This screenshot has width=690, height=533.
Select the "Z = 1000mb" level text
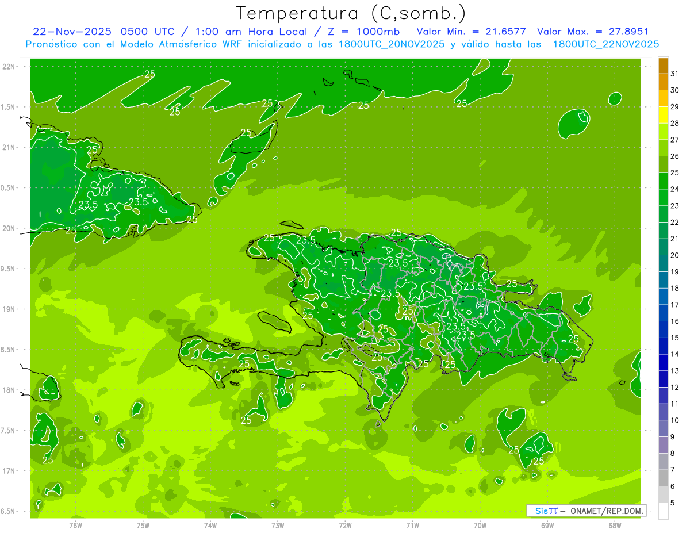click(x=364, y=32)
